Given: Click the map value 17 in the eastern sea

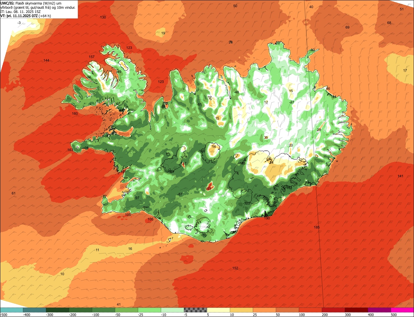Looking at the screenshot, I should [x=405, y=71].
